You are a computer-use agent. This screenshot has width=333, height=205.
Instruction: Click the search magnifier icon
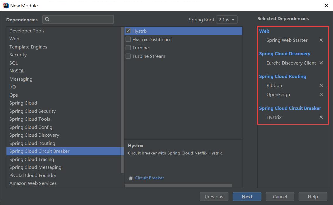[47, 20]
